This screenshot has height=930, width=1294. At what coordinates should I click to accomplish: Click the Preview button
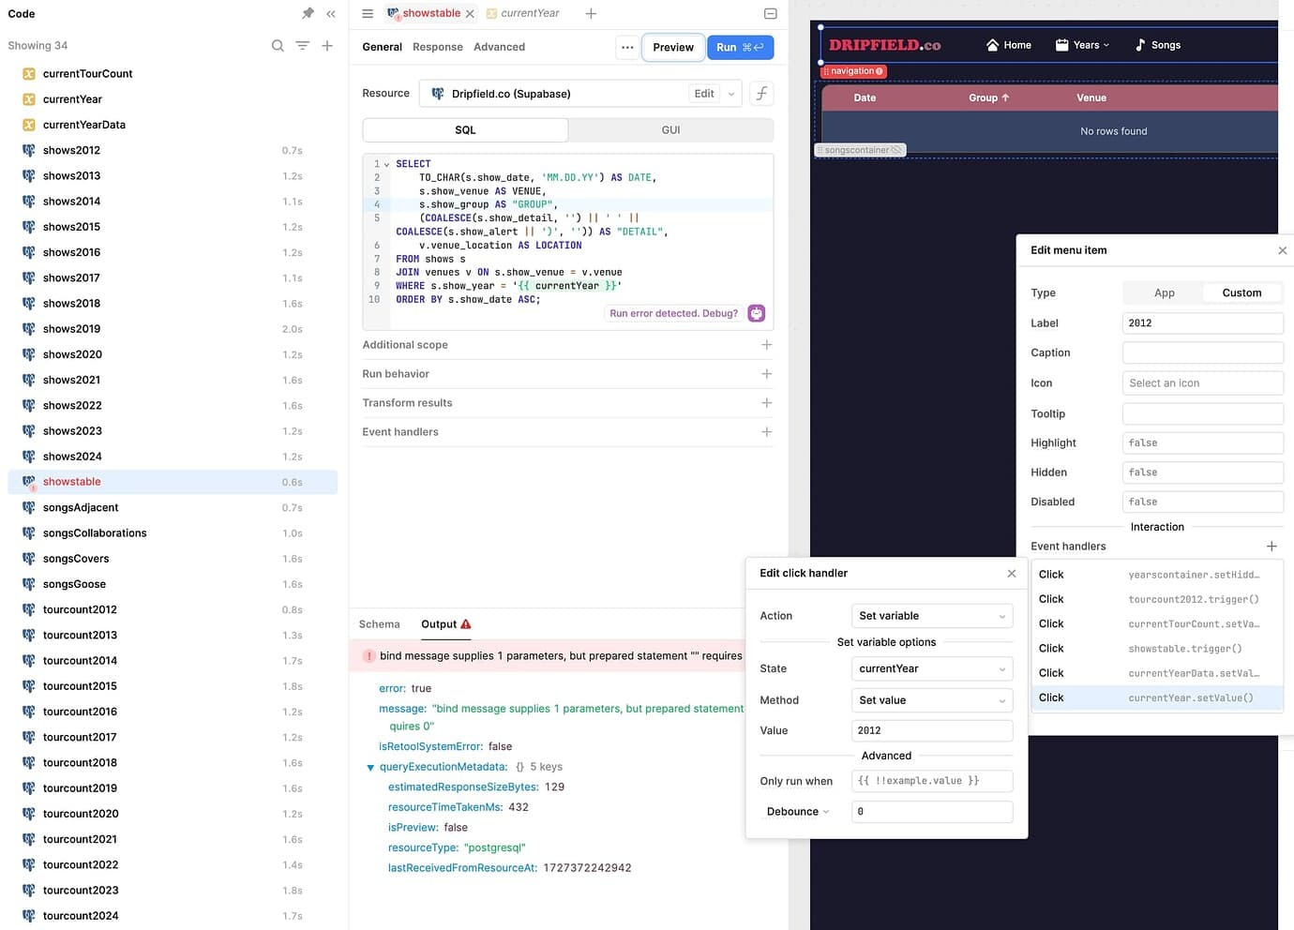(x=673, y=47)
